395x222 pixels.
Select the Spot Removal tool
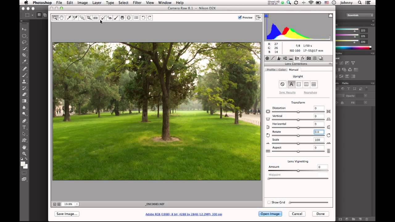tap(103, 18)
